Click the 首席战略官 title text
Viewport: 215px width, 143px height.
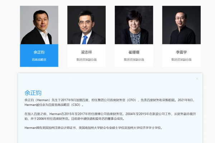[x=39, y=59]
